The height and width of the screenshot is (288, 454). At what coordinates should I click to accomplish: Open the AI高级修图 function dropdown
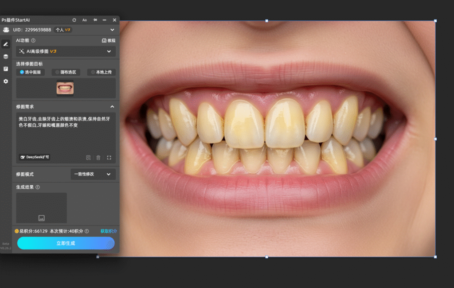point(66,51)
